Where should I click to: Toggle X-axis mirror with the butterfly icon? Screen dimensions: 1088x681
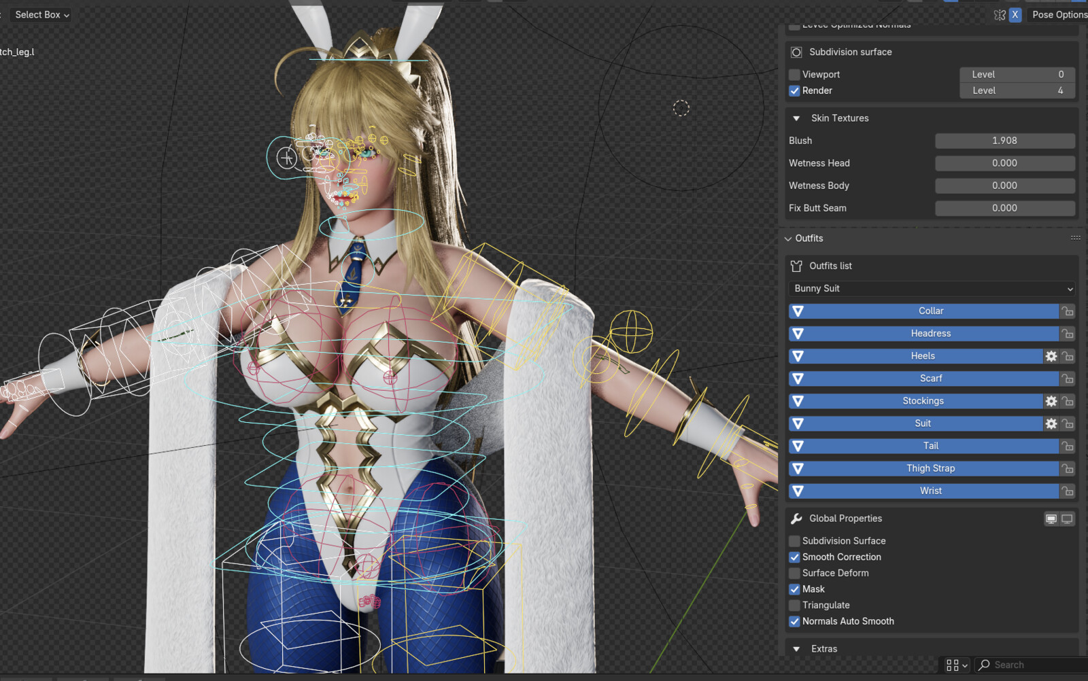coord(1000,14)
